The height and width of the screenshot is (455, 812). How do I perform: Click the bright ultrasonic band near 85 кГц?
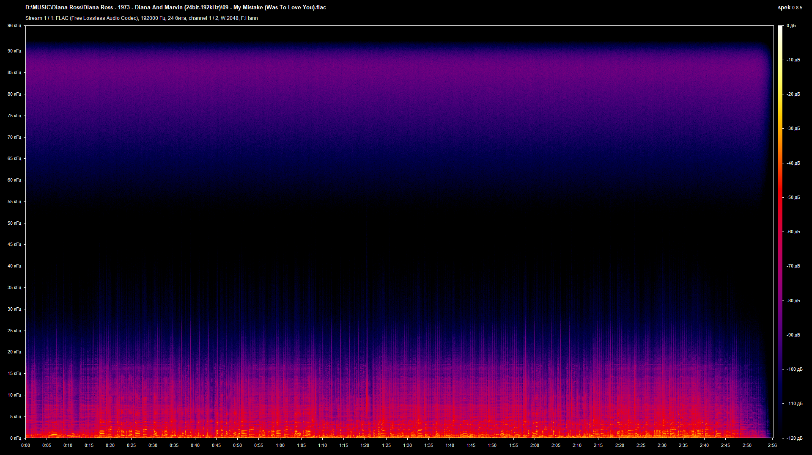click(x=381, y=72)
